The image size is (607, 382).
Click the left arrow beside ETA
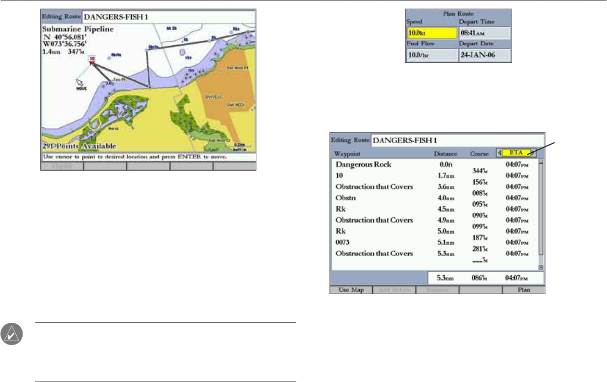tap(500, 153)
